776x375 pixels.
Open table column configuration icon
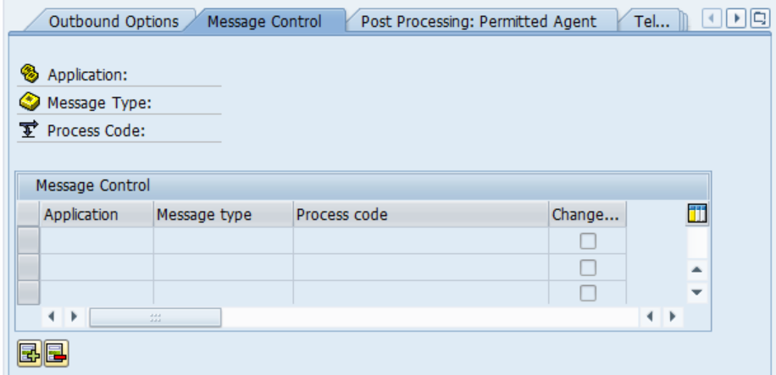click(x=696, y=215)
